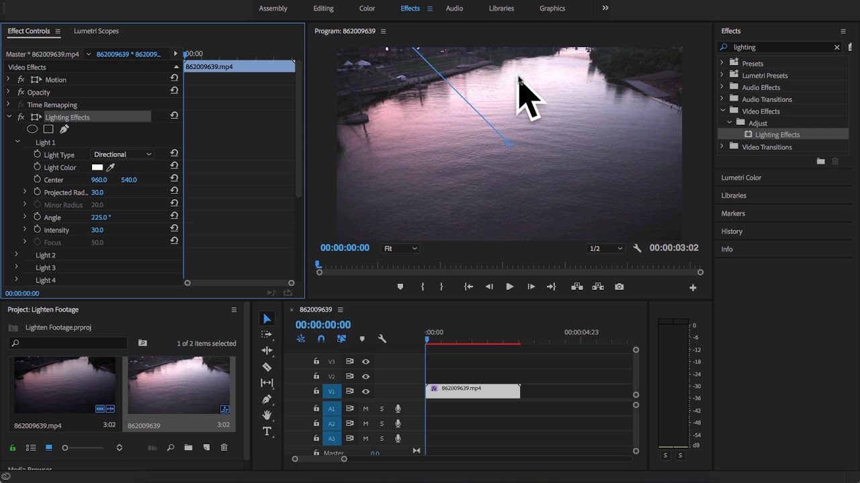Create new custom bin in the Effects panel
Image resolution: width=860 pixels, height=483 pixels.
coord(820,161)
